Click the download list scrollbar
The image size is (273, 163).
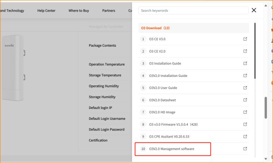pyautogui.click(x=255, y=50)
